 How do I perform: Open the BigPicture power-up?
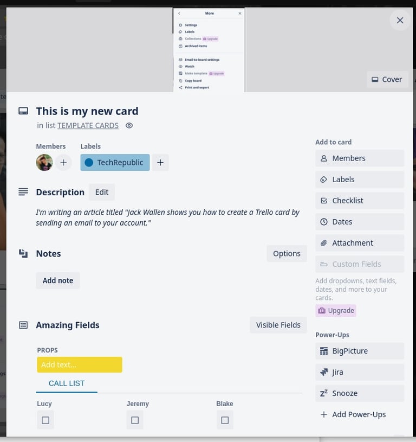tap(360, 351)
